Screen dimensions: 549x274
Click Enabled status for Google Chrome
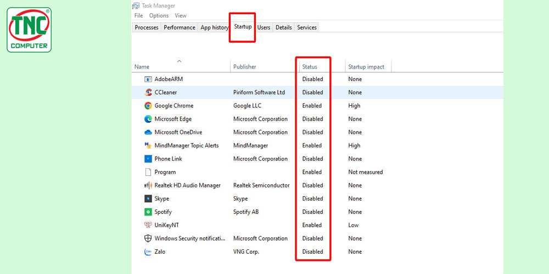tap(312, 106)
